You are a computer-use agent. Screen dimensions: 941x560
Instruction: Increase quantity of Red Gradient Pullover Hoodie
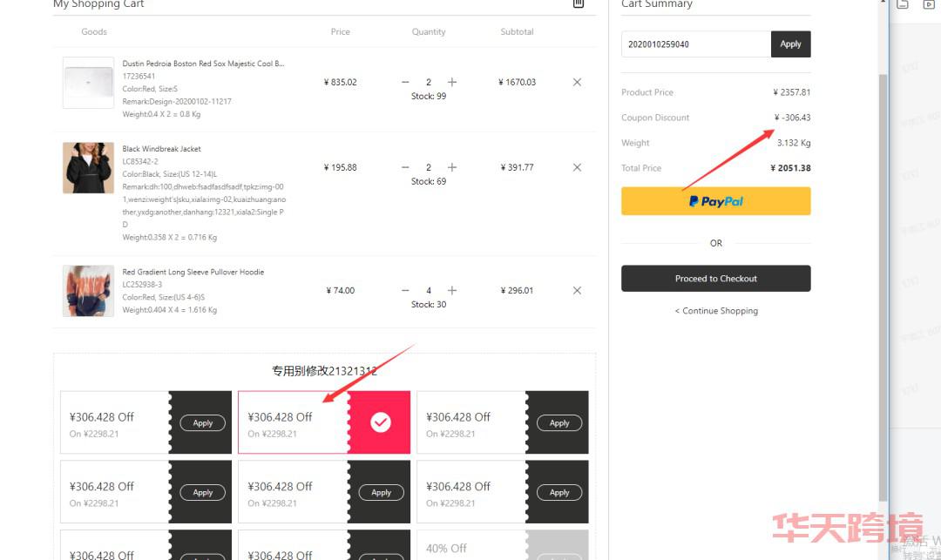coord(452,290)
